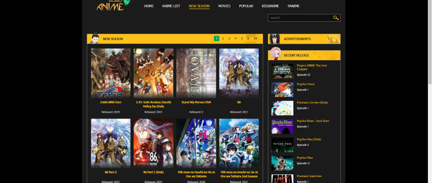
Task: Open the Psycho Diver - Soul Siren link
Action: [313, 121]
